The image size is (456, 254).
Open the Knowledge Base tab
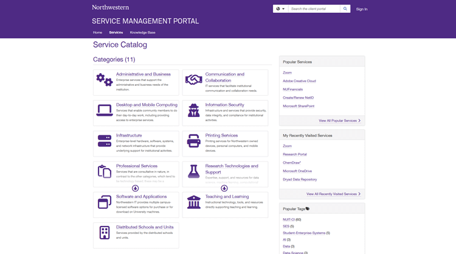(x=142, y=32)
